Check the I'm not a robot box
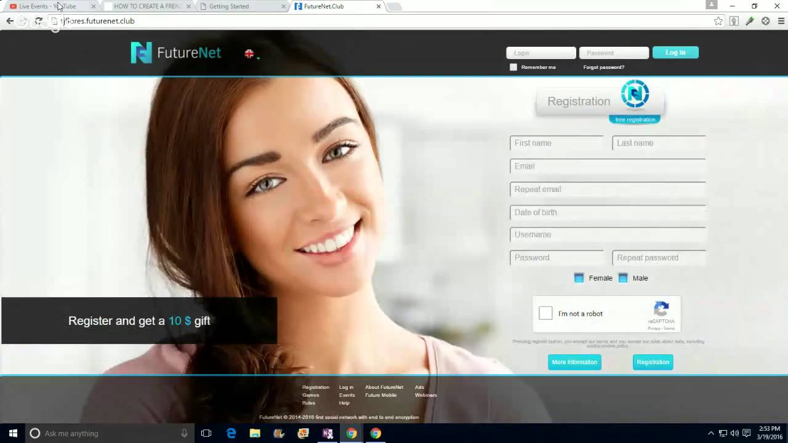 [545, 313]
